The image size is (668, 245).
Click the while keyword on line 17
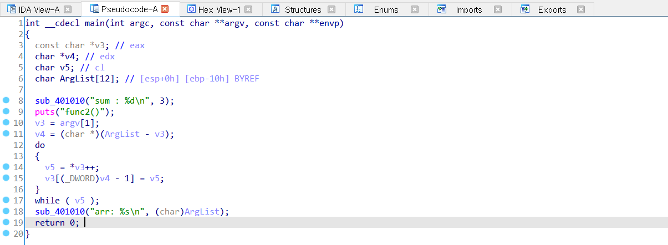pos(47,201)
